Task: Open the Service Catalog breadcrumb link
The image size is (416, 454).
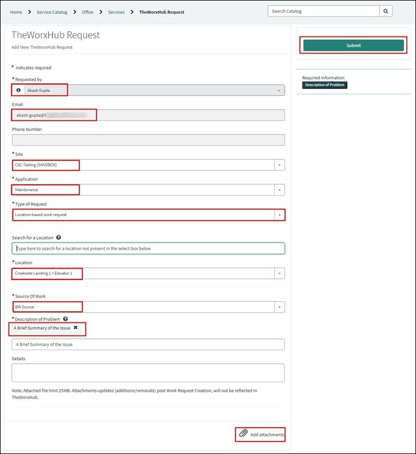Action: click(x=52, y=12)
